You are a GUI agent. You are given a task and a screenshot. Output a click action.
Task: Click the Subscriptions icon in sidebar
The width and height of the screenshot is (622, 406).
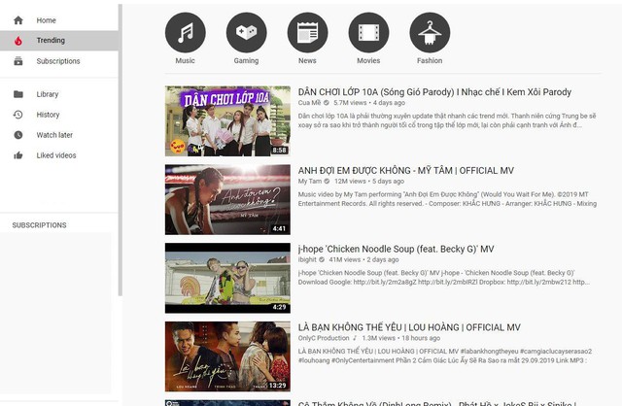pyautogui.click(x=18, y=61)
